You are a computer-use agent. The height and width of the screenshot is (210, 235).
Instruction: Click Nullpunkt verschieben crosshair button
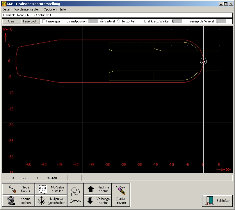tap(51, 201)
